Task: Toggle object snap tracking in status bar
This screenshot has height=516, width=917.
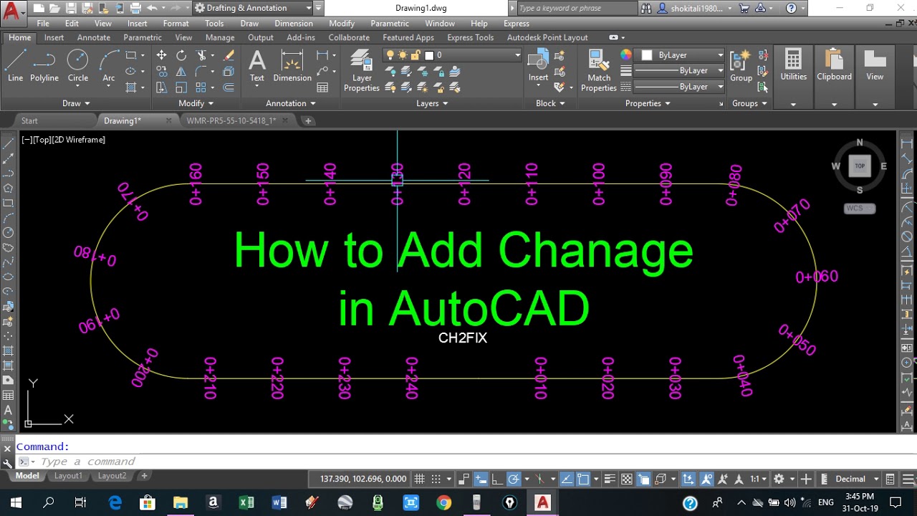Action: (x=566, y=479)
